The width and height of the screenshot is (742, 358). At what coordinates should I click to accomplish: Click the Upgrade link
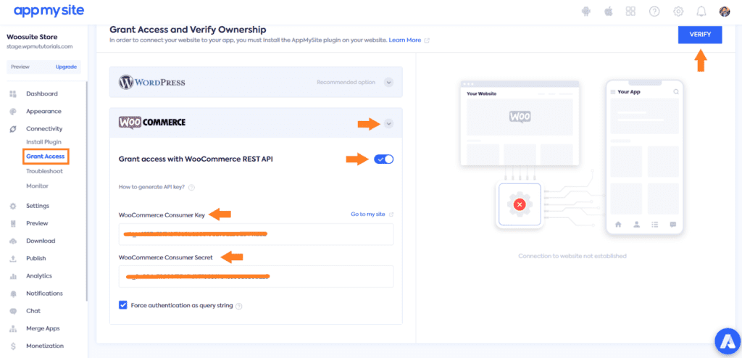coord(66,67)
